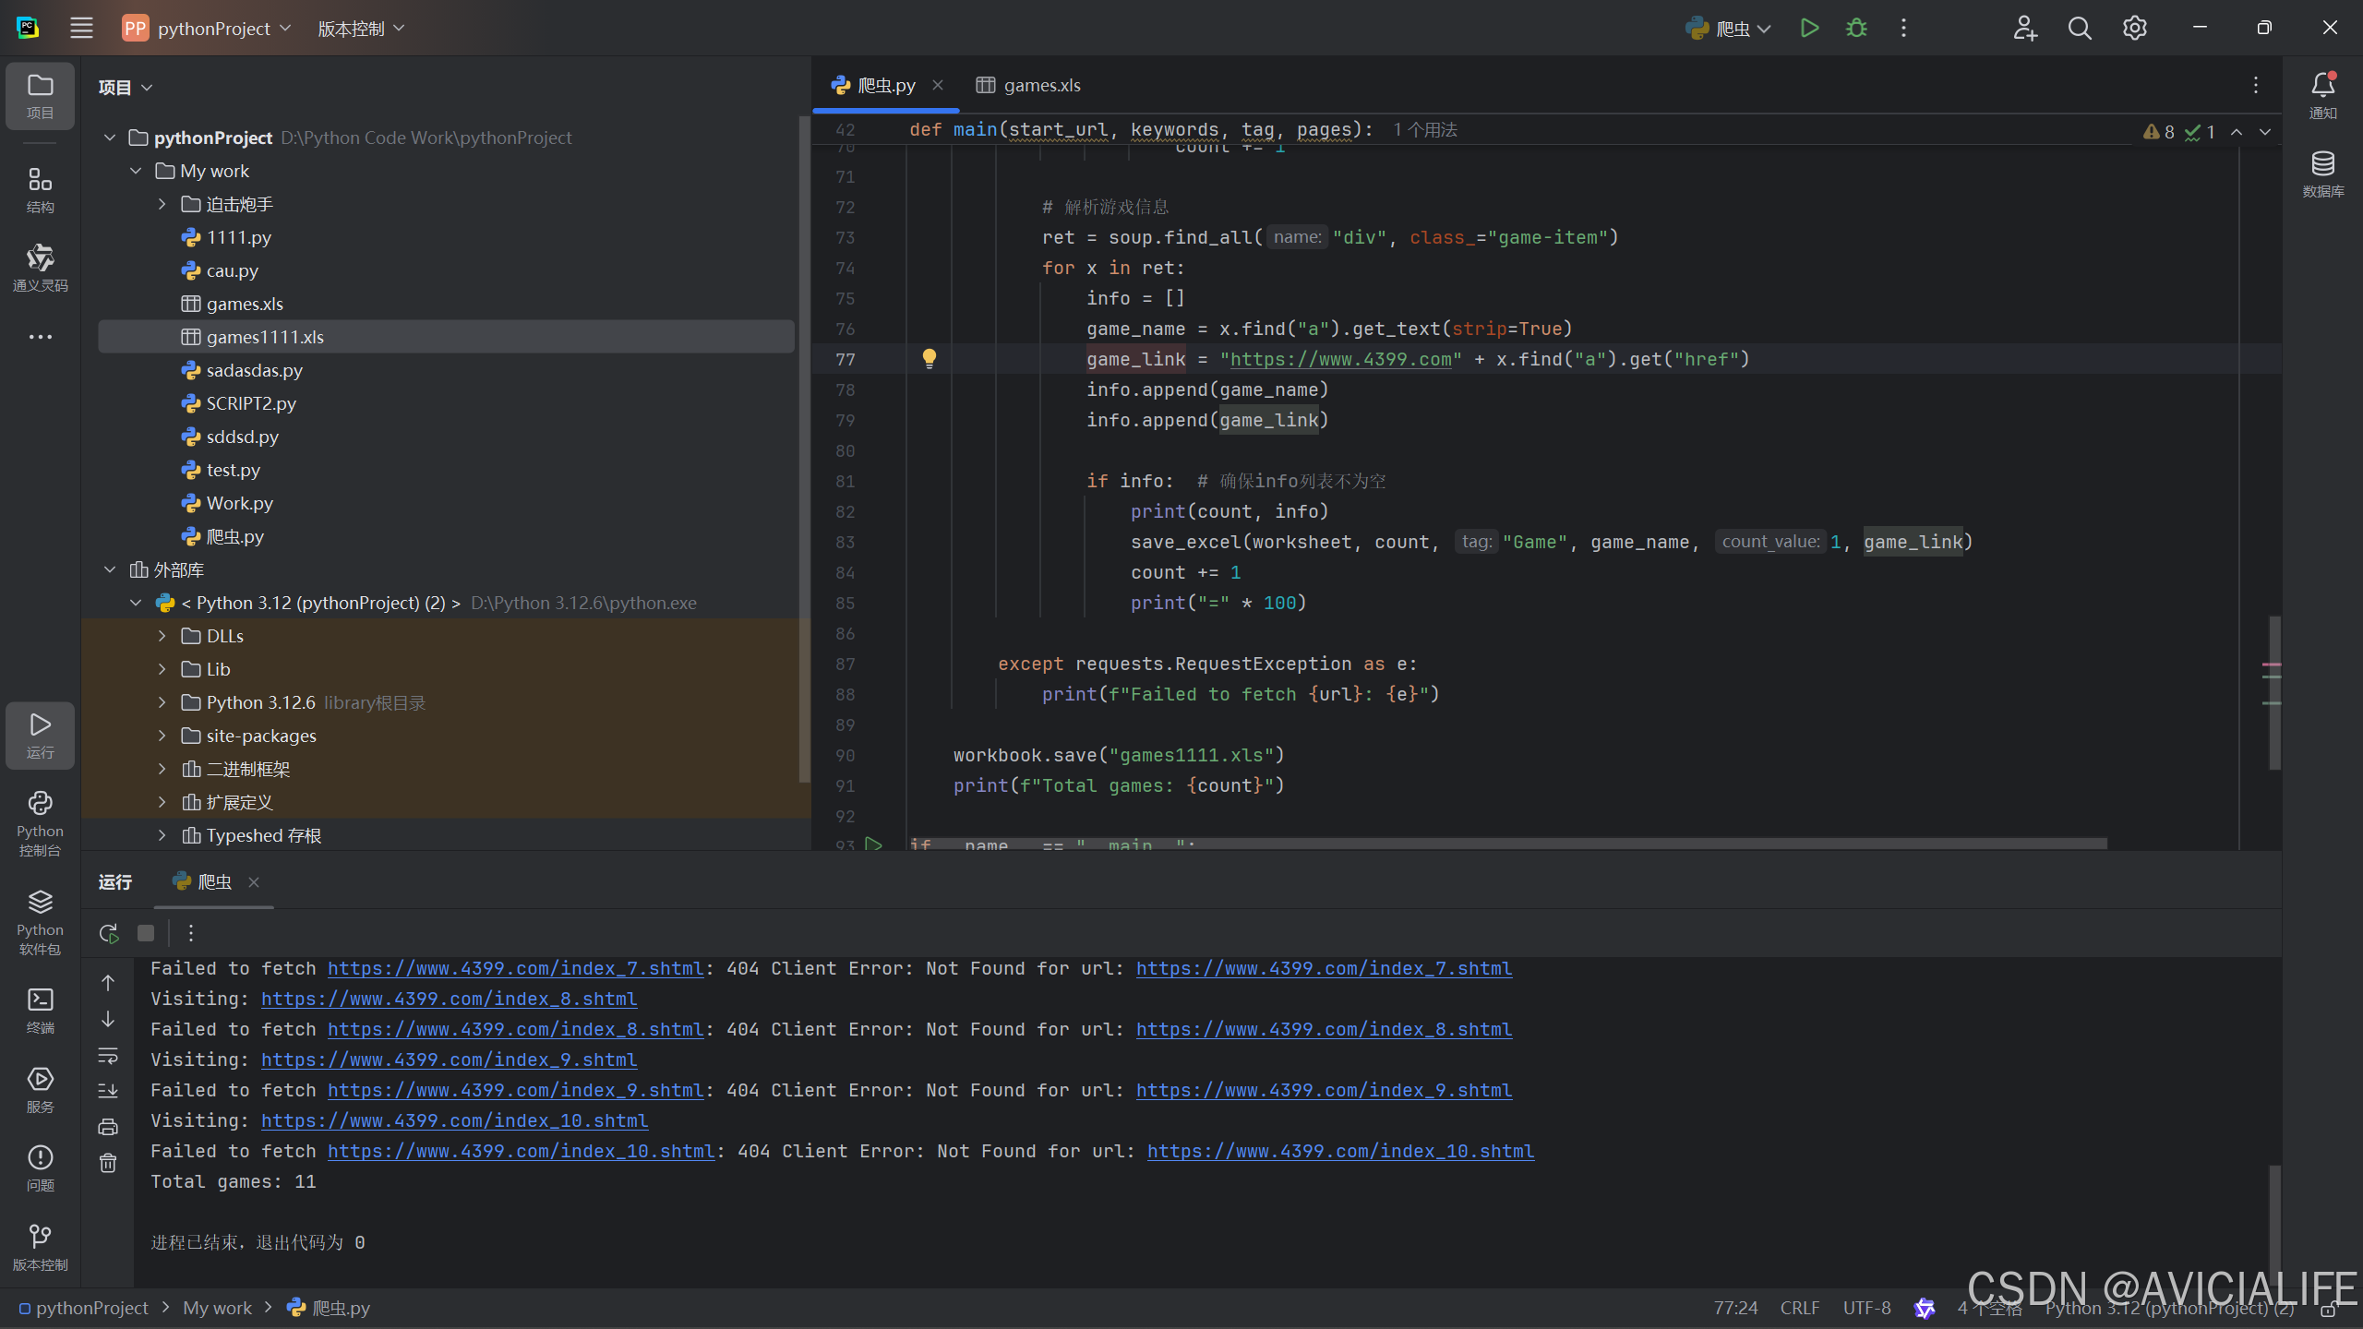The image size is (2363, 1329).
Task: Open the Python Packages tool window
Action: [x=40, y=921]
